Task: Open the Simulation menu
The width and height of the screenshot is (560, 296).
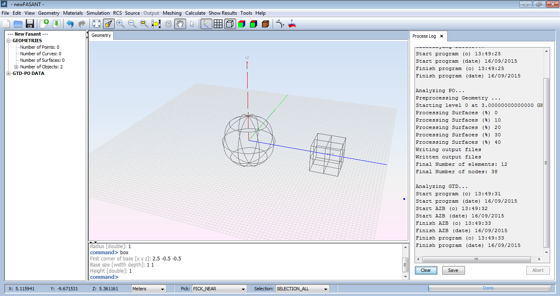Action: (x=98, y=13)
